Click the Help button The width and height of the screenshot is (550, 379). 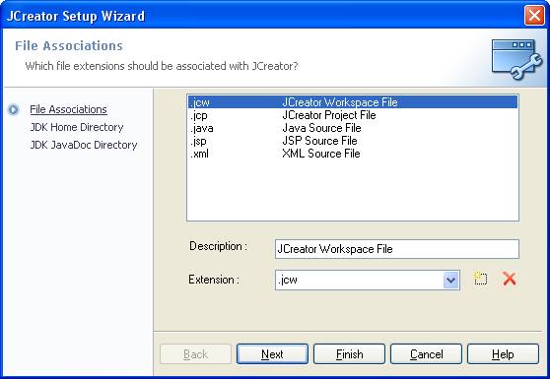pos(503,354)
